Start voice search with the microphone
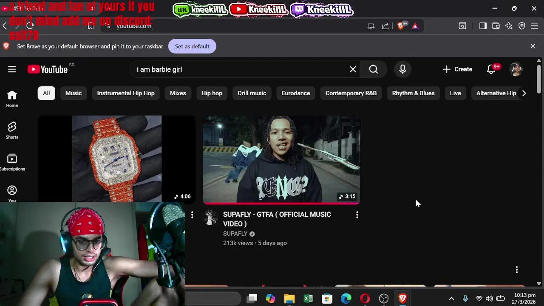The height and width of the screenshot is (306, 544). point(402,69)
